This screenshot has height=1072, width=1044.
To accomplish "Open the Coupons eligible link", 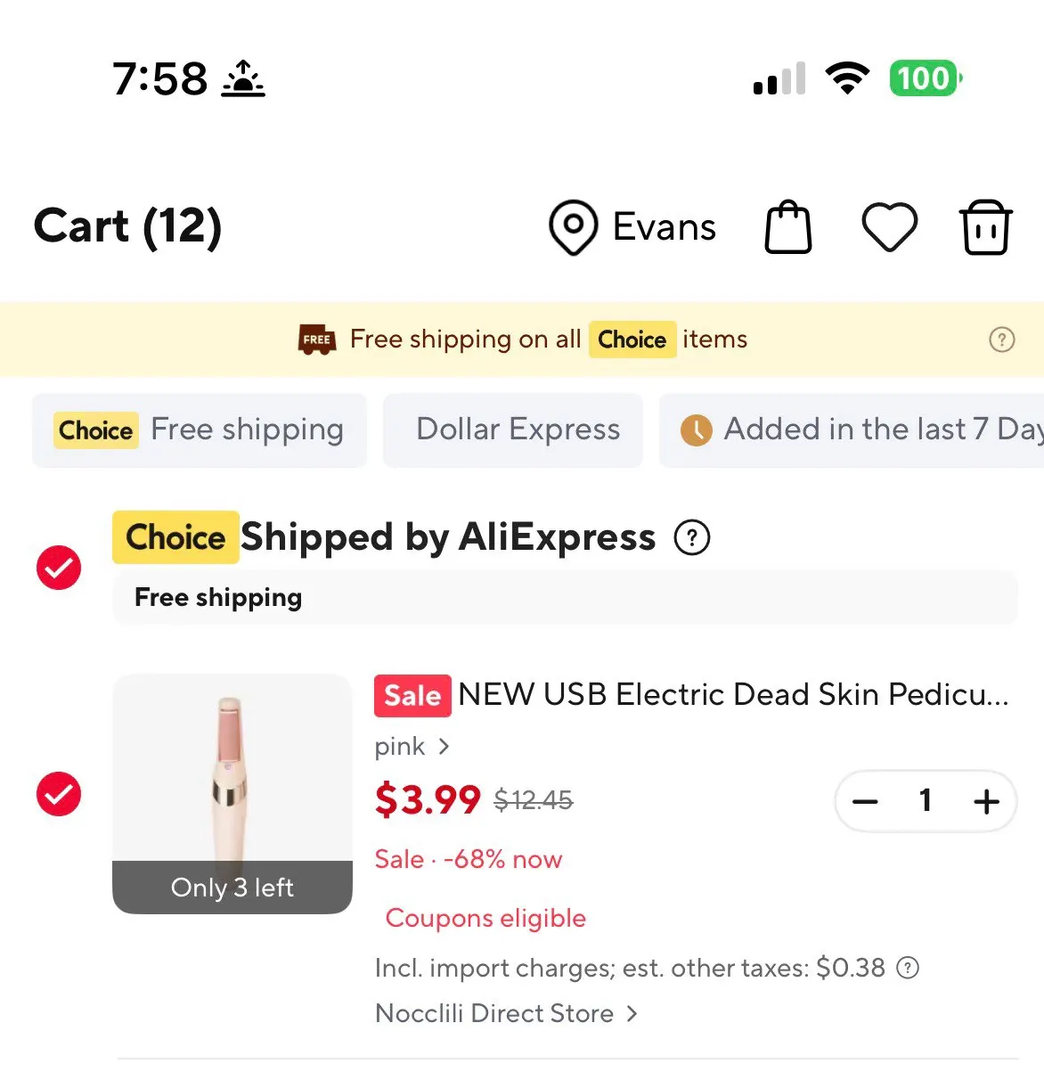I will click(485, 918).
